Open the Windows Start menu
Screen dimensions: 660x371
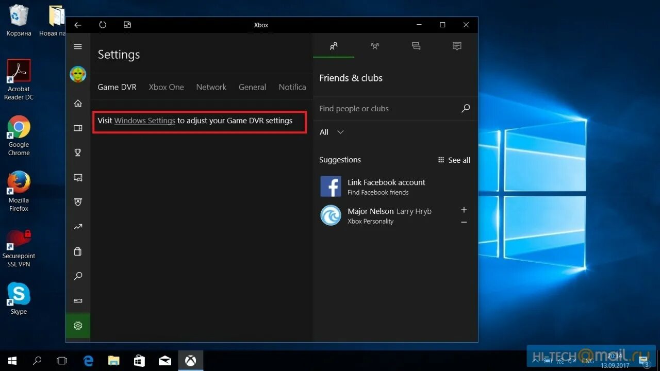[x=12, y=361]
